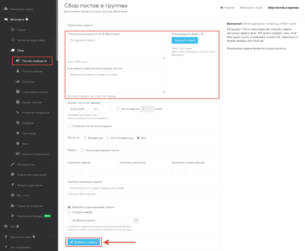Collapse the Сбор submenu chevron
Screen dimensions: 305x251
[53, 50]
